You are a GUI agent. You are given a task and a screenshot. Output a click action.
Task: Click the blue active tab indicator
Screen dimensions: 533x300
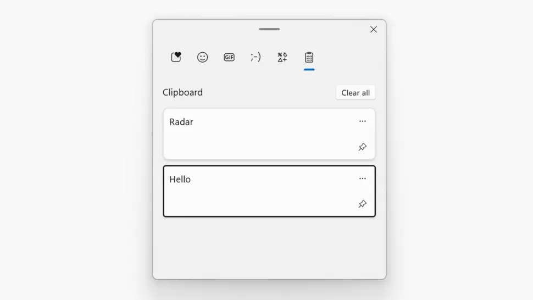click(309, 70)
